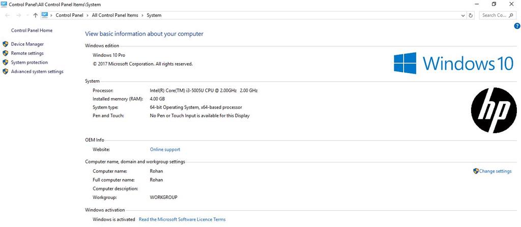This screenshot has height=227, width=521.
Task: Select the All Control Panel Items breadcrumb
Action: (x=115, y=15)
